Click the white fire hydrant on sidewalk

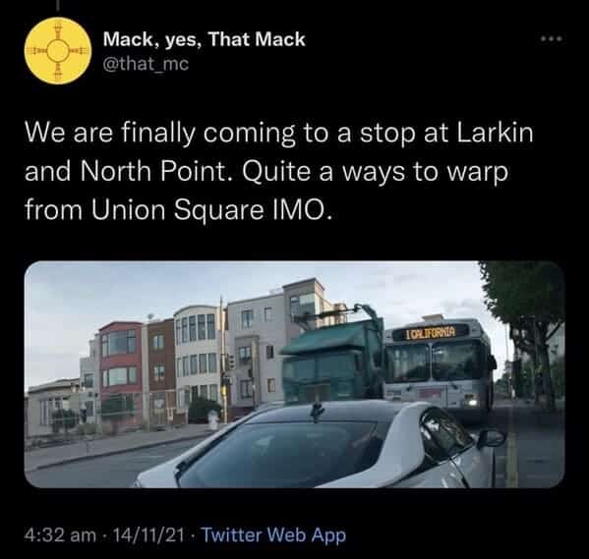(x=213, y=419)
